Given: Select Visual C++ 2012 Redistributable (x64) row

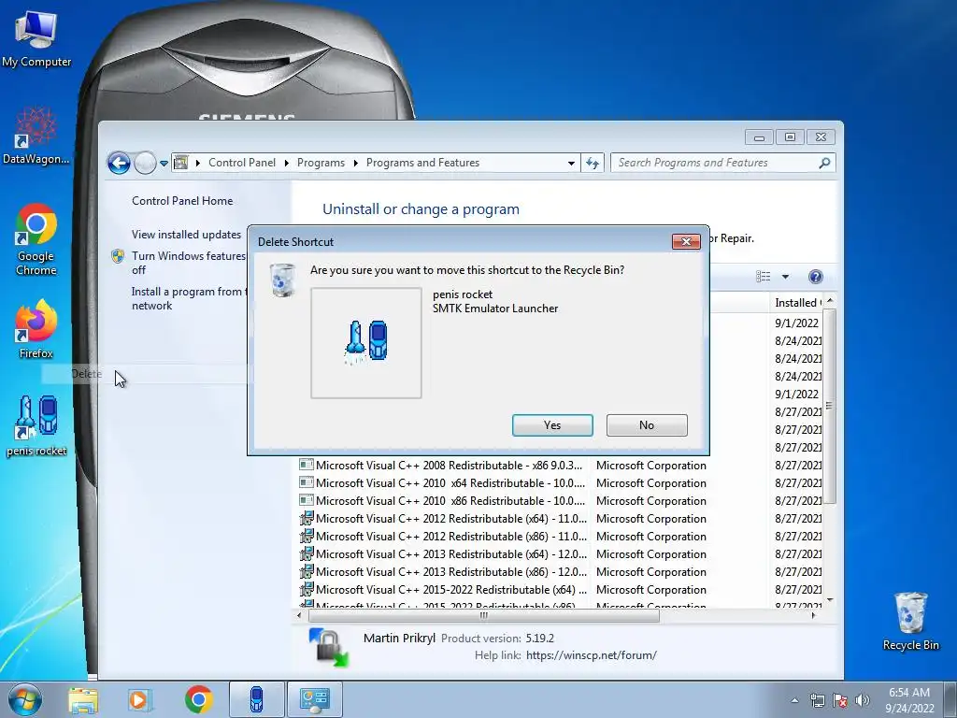Looking at the screenshot, I should click(559, 518).
